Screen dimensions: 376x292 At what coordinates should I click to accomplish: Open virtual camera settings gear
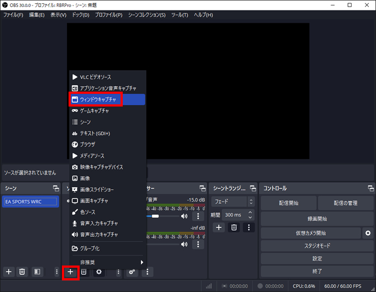(368, 233)
